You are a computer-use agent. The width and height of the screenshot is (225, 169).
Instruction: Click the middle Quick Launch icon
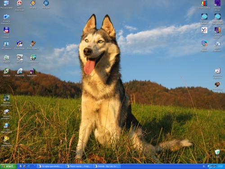pyautogui.click(x=25, y=166)
